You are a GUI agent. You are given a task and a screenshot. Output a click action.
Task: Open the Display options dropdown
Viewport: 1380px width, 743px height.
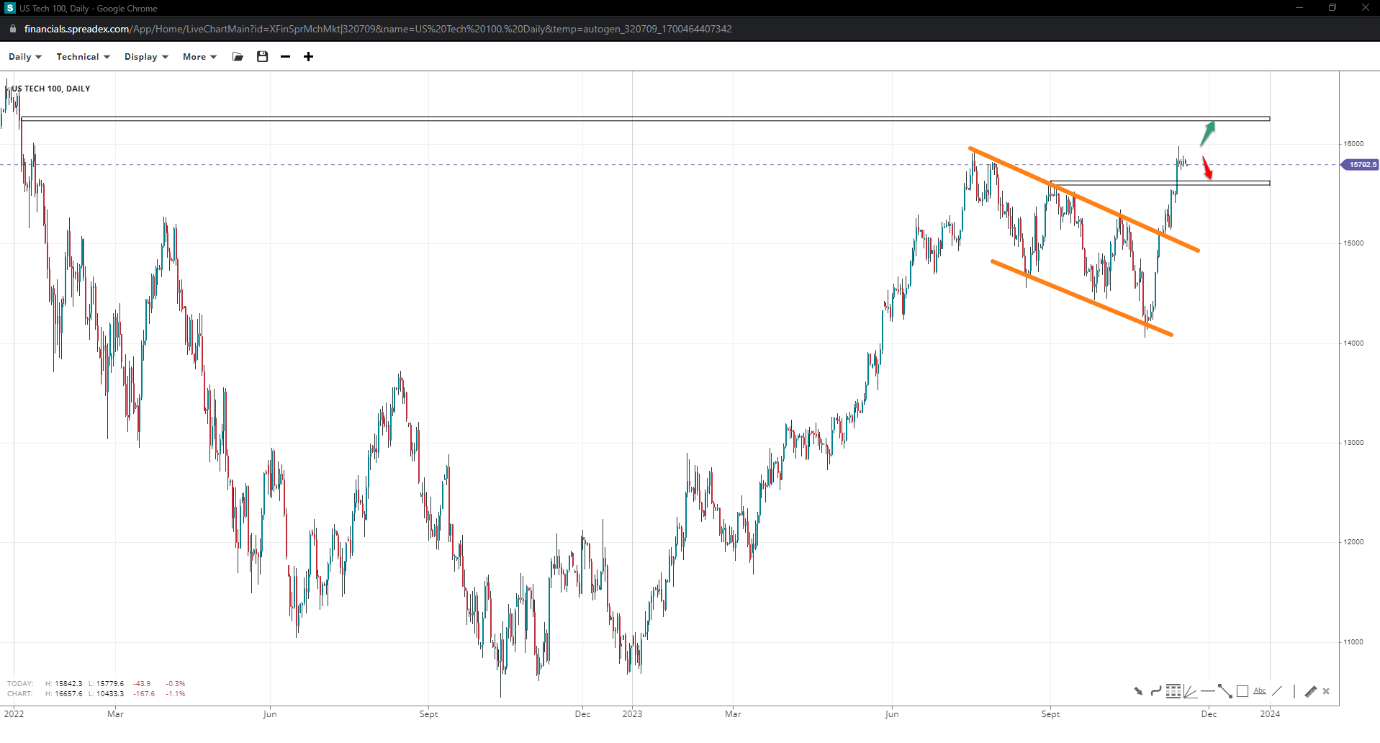tap(145, 57)
